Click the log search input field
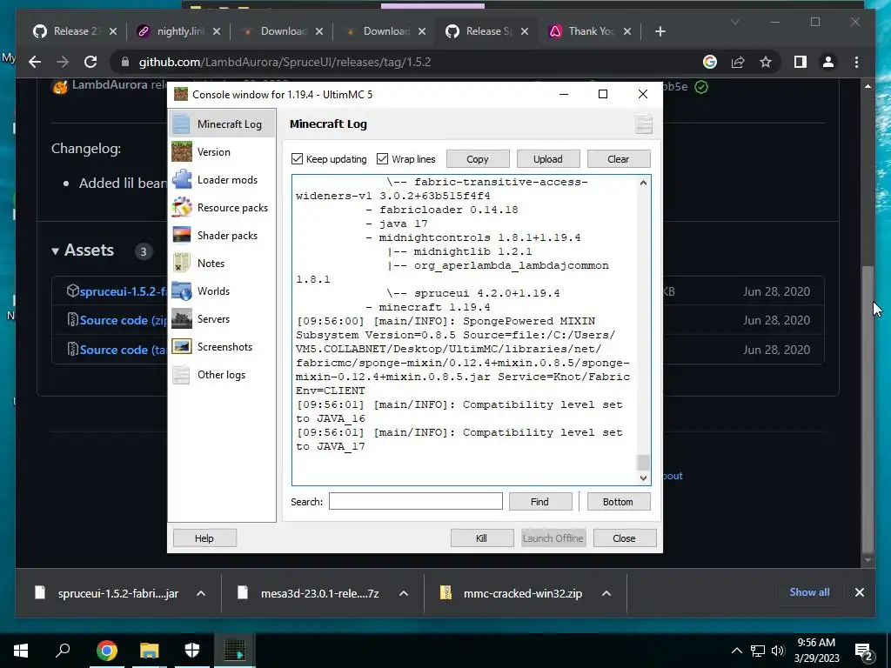Image resolution: width=891 pixels, height=668 pixels. [x=415, y=502]
